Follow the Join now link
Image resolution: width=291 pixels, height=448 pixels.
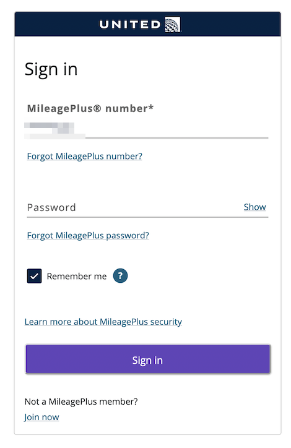pos(41,417)
